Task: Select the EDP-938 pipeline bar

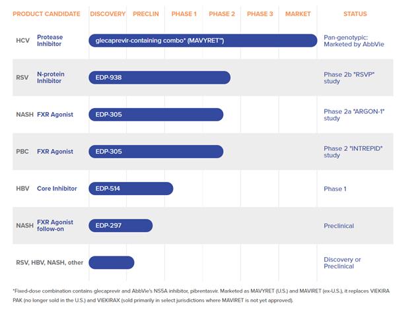Action: pos(159,78)
